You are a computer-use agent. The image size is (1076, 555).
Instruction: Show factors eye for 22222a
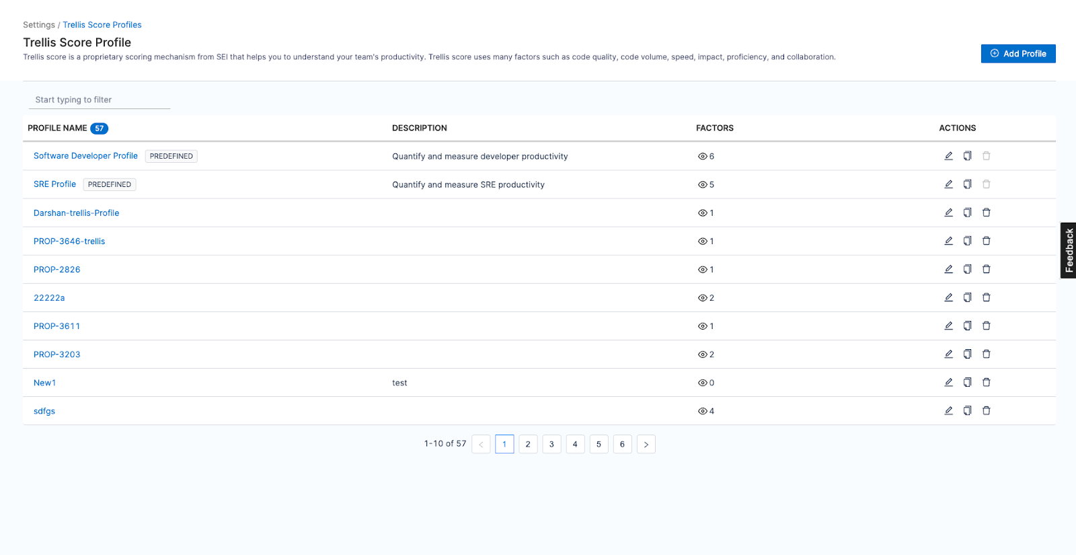coord(702,298)
